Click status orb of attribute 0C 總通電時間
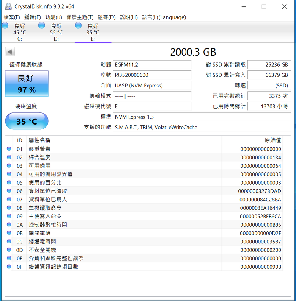Screen dimensions: 296x301 pos(9,241)
